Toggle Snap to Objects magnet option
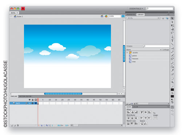 coord(172,107)
